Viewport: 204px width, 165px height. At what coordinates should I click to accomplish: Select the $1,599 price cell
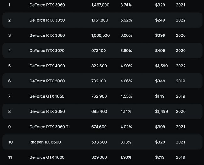[x=161, y=66]
